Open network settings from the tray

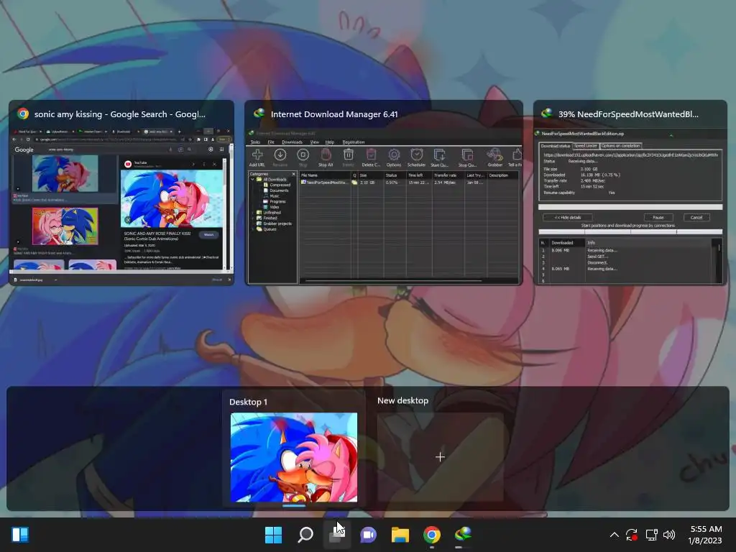[x=651, y=535]
